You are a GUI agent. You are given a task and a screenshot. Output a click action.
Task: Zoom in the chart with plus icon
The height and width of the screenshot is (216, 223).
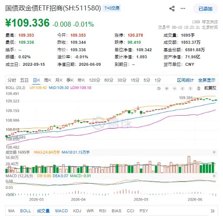click(x=167, y=89)
